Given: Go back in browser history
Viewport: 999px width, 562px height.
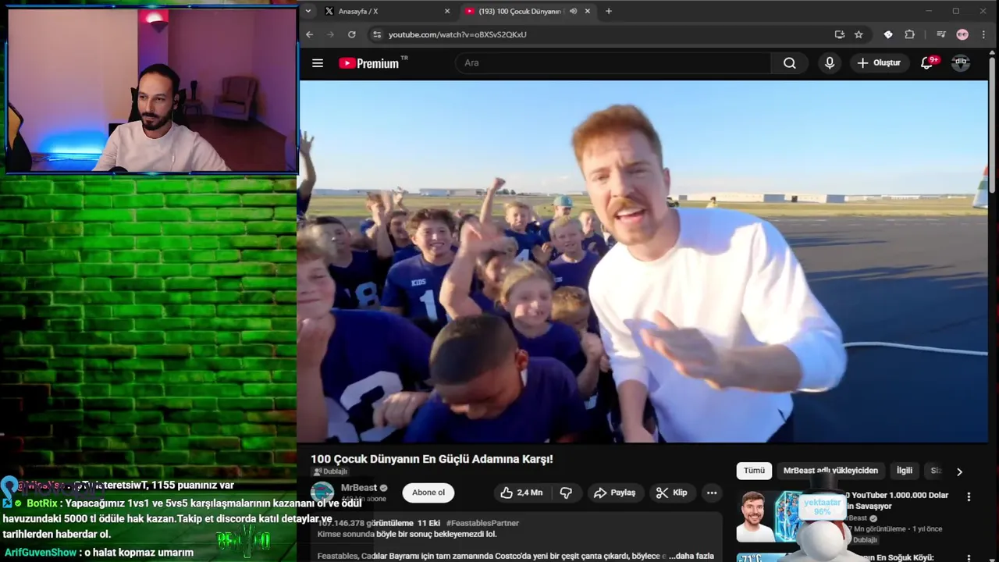Looking at the screenshot, I should pyautogui.click(x=309, y=34).
